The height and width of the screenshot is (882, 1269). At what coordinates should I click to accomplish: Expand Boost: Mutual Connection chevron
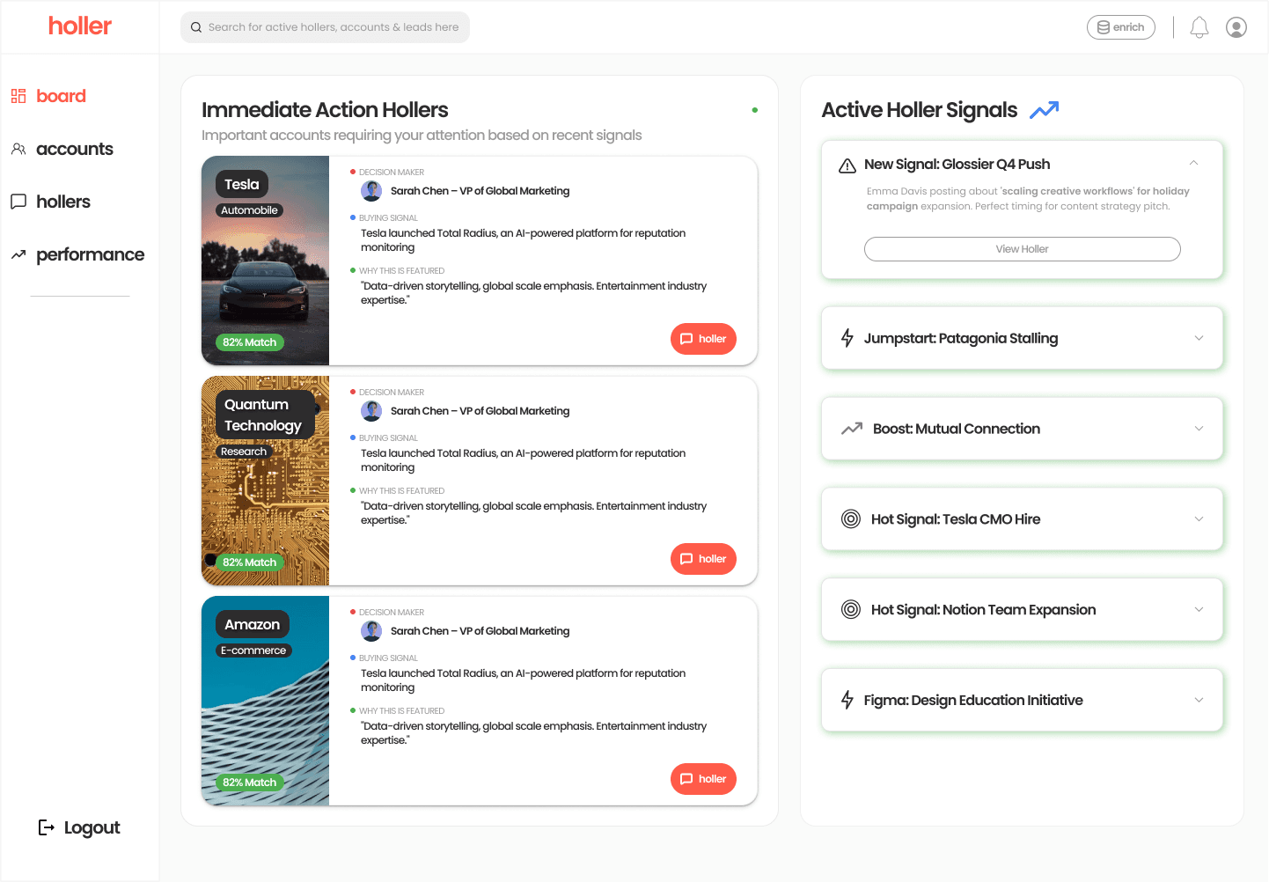pyautogui.click(x=1199, y=429)
